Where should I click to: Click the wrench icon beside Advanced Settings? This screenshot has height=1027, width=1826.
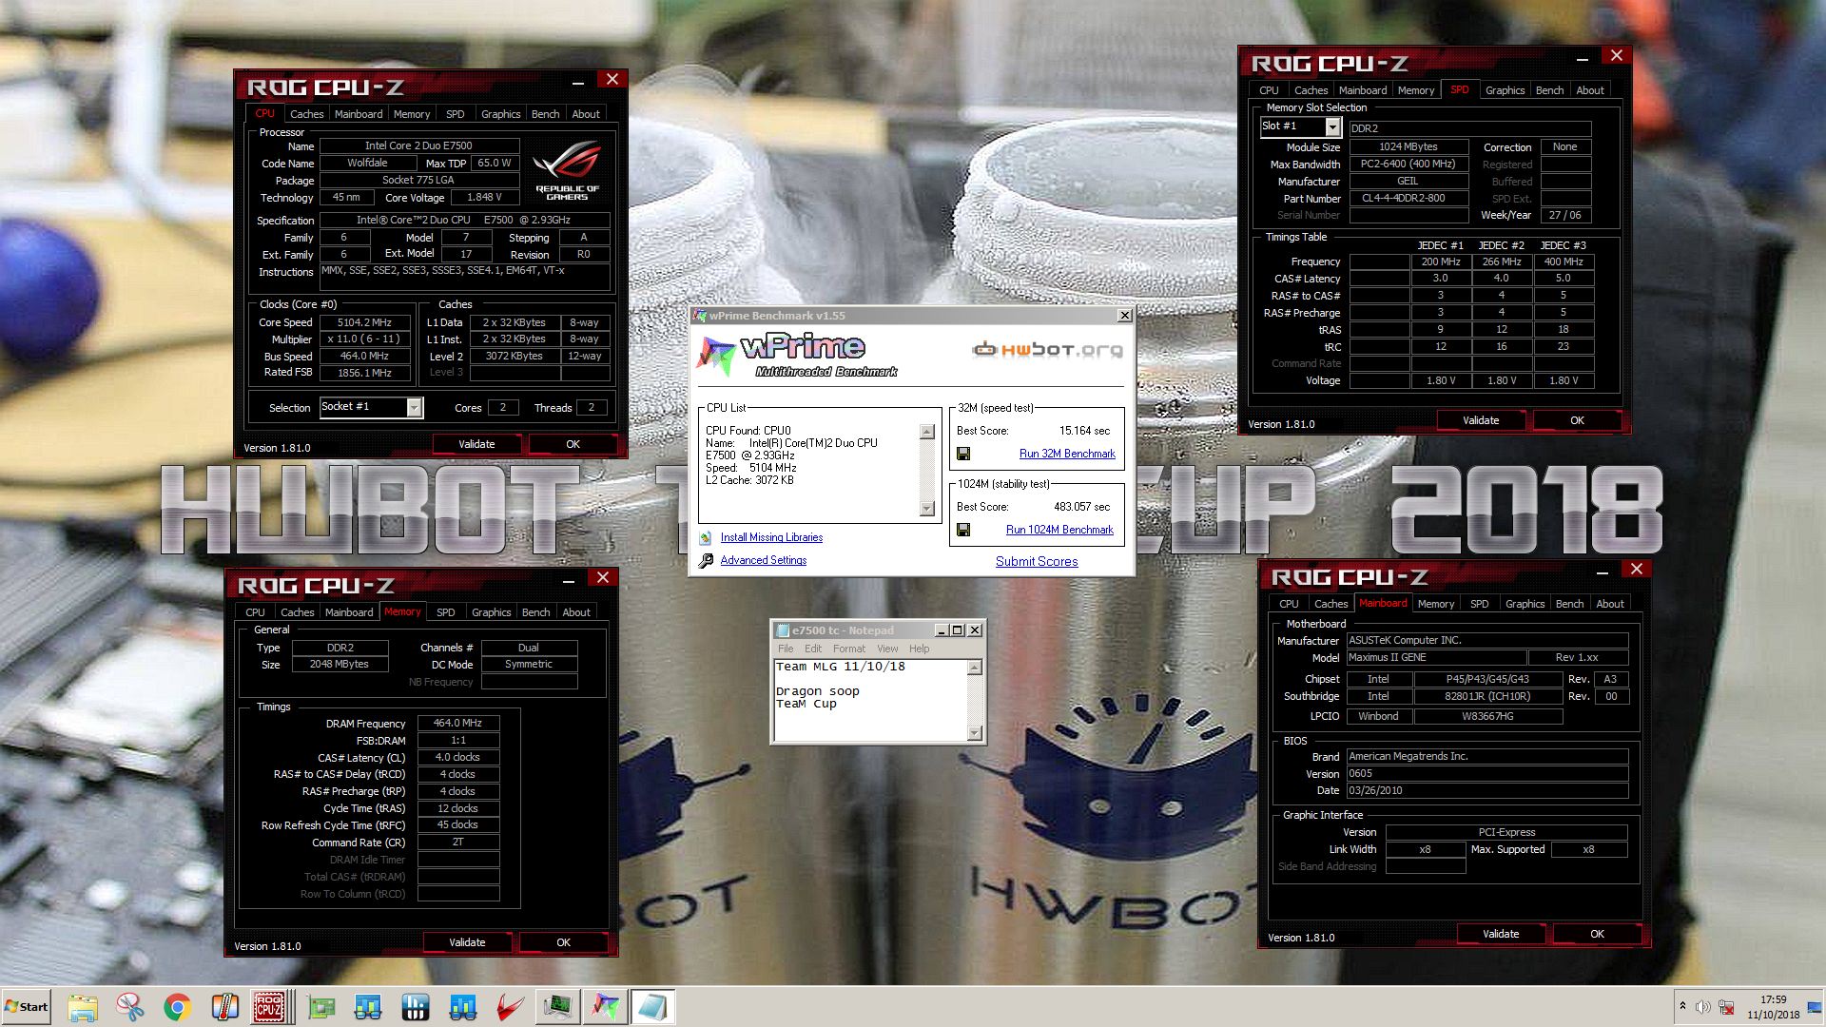tap(706, 561)
